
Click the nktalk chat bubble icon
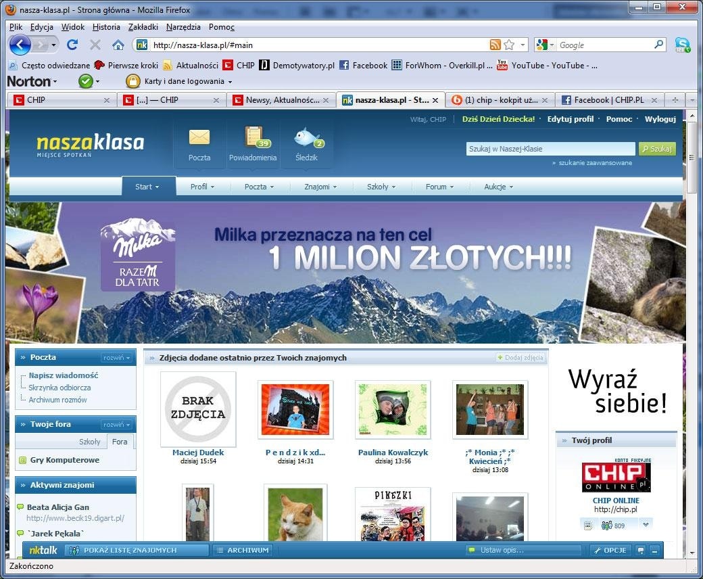coord(641,551)
